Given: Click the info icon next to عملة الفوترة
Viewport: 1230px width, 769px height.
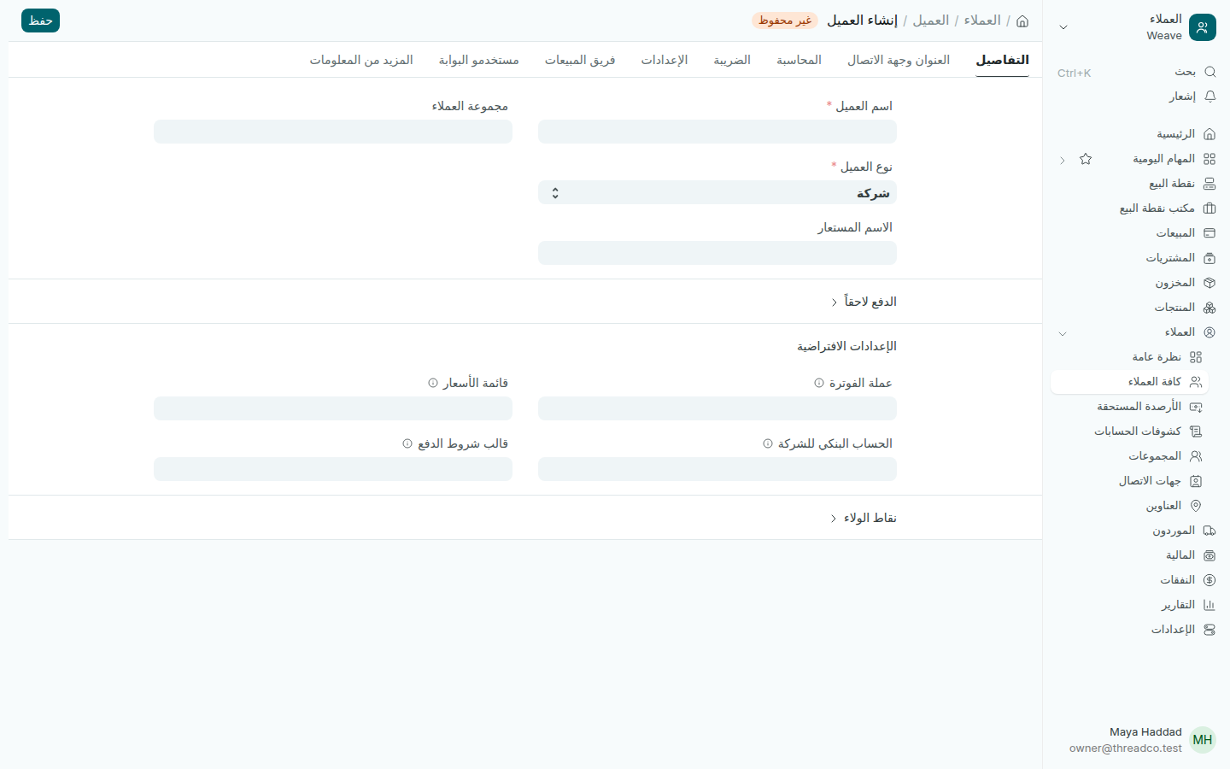Looking at the screenshot, I should pos(819,384).
